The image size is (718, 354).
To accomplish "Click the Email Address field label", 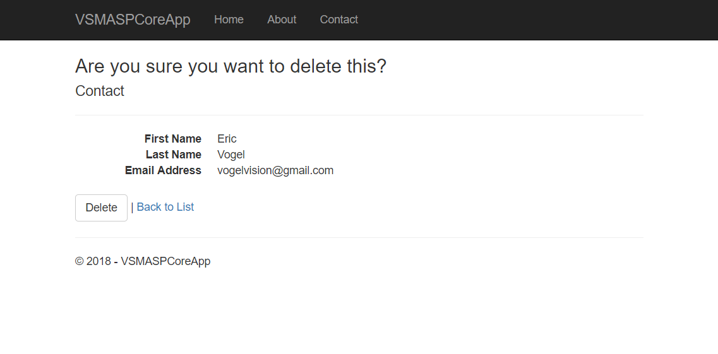I will [163, 170].
